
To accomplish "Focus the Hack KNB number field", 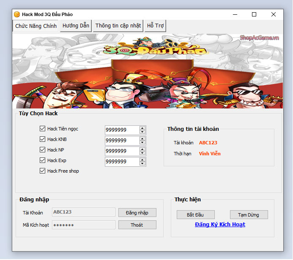I will 122,141.
